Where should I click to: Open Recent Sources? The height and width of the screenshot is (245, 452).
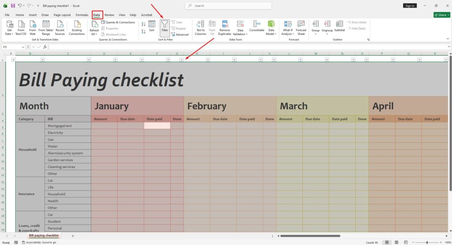(x=60, y=28)
